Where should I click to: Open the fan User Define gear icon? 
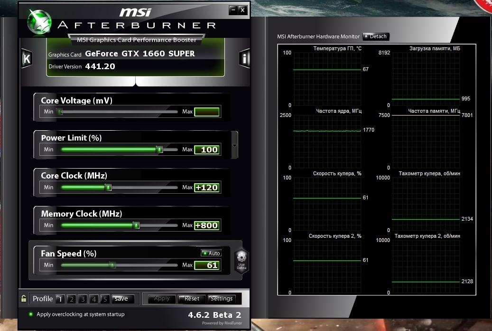pos(241,259)
